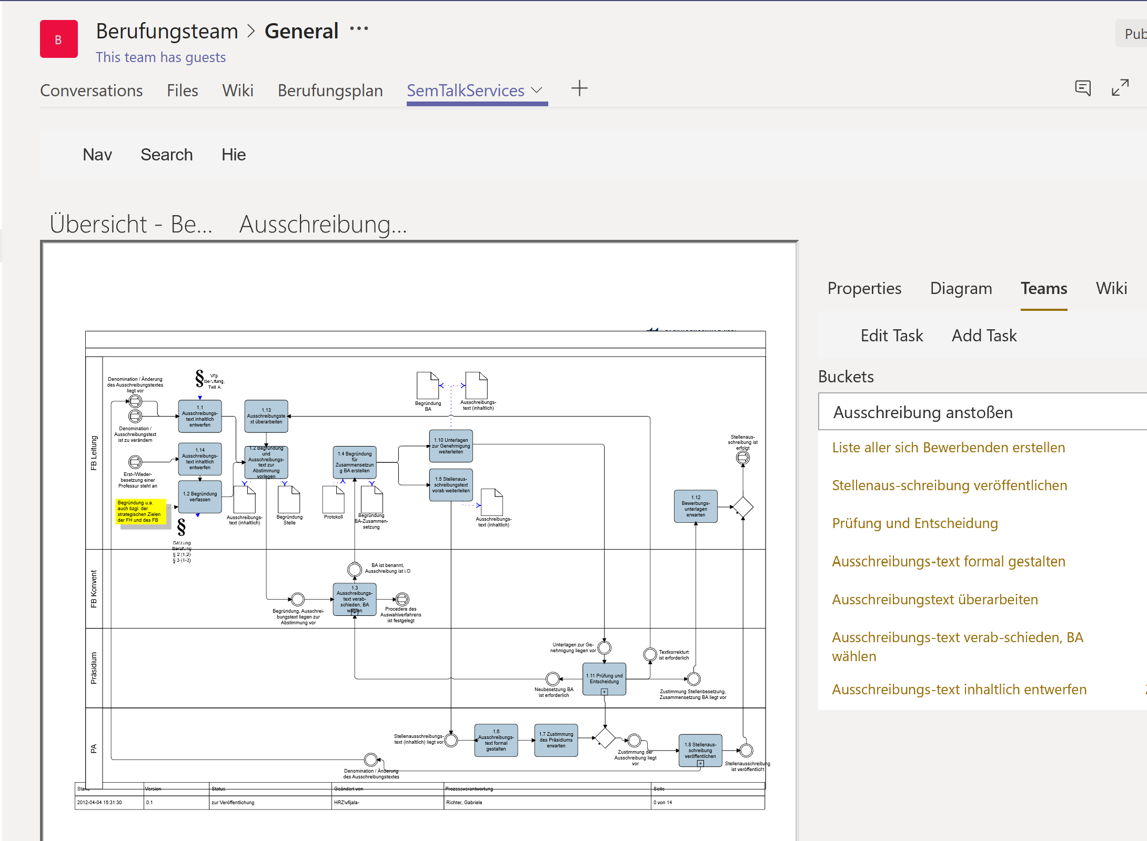Expand tab to full screen
1147x841 pixels.
pyautogui.click(x=1120, y=88)
